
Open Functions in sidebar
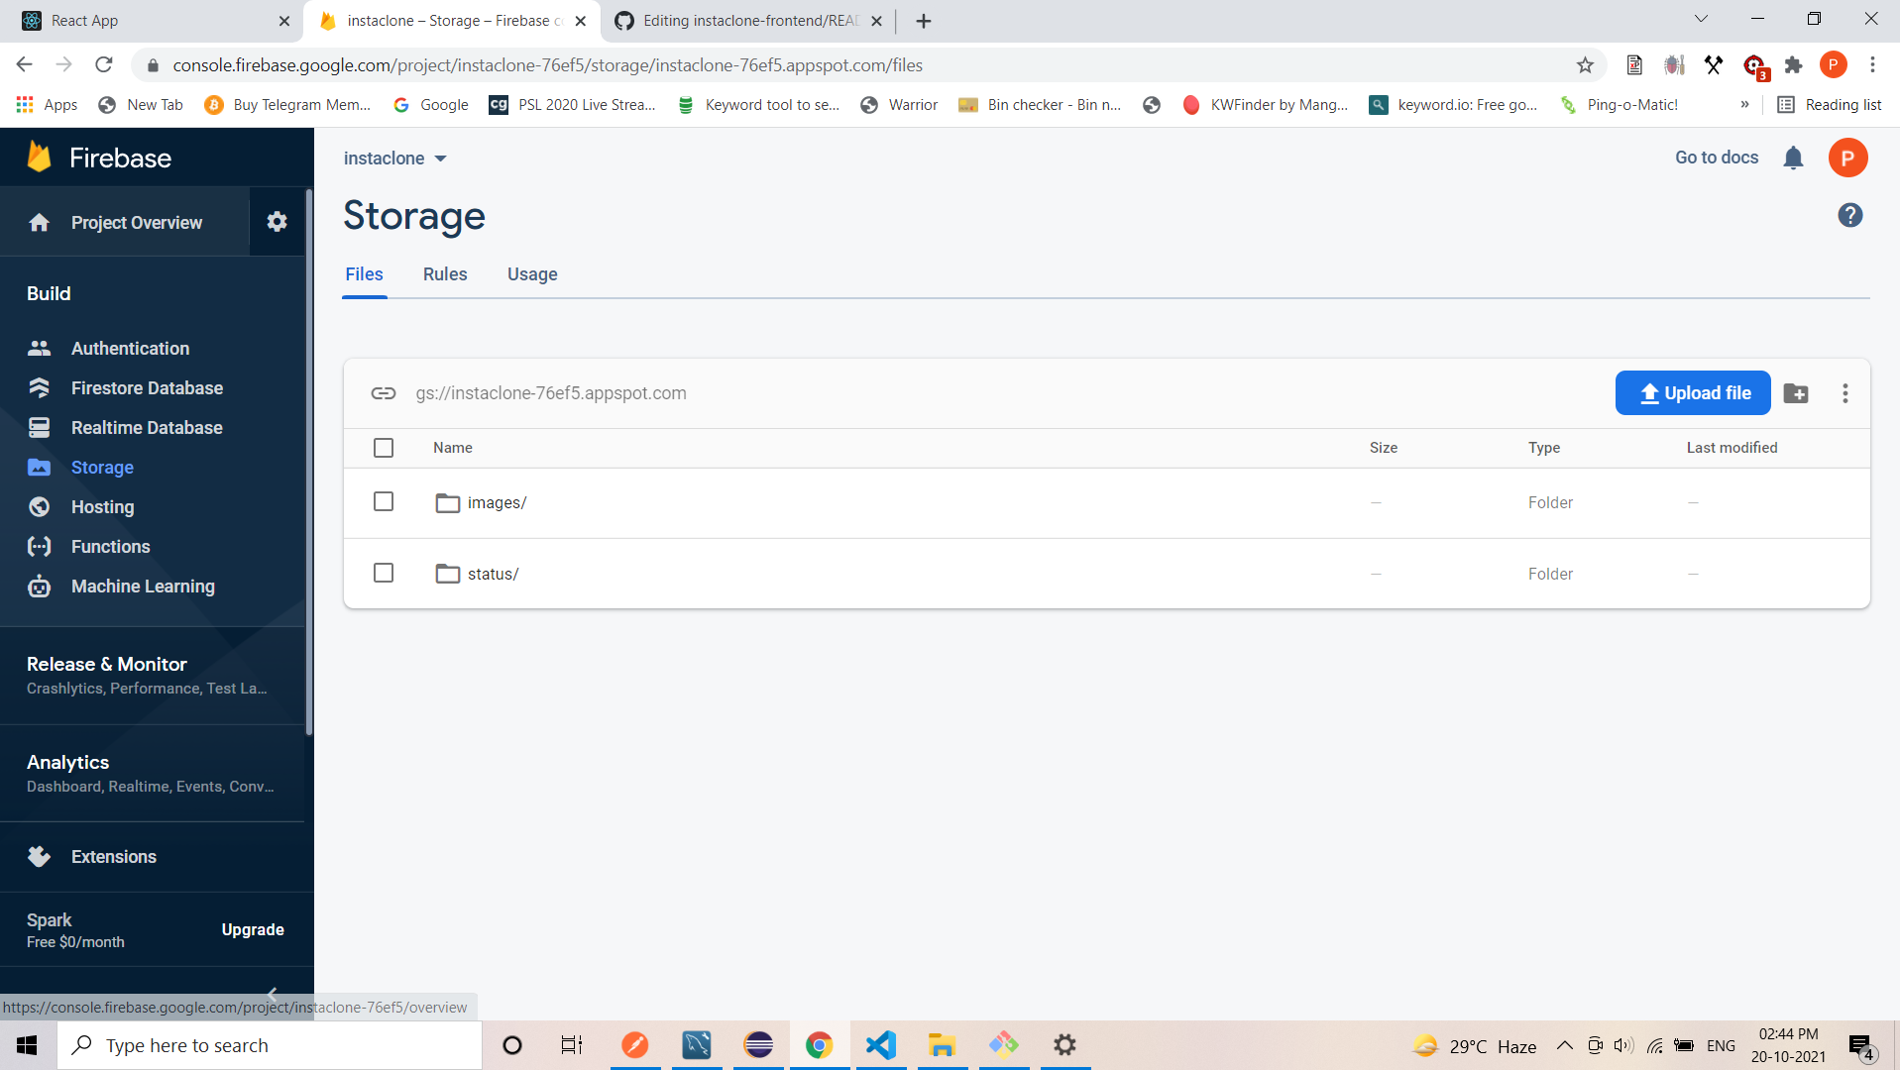pyautogui.click(x=110, y=547)
